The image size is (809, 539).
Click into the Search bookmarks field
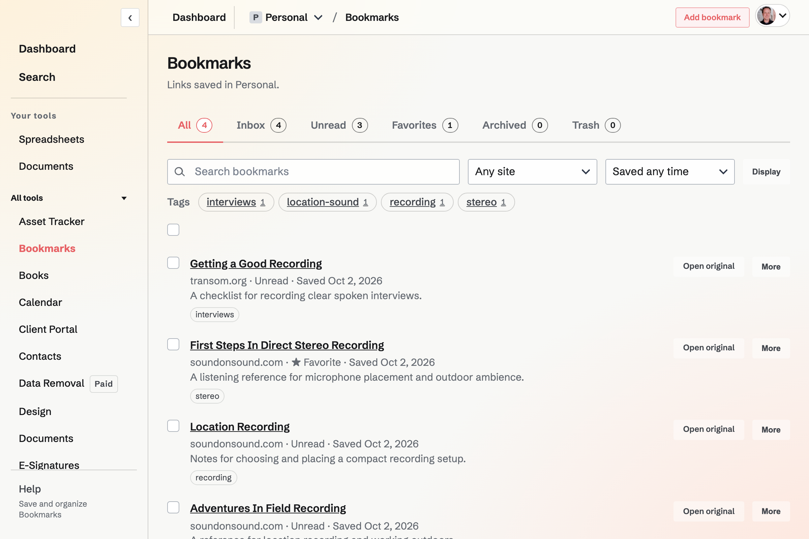point(313,171)
